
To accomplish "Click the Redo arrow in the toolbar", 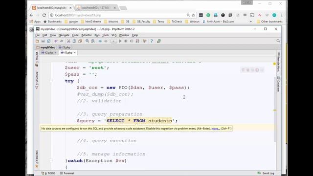I will tap(62, 41).
